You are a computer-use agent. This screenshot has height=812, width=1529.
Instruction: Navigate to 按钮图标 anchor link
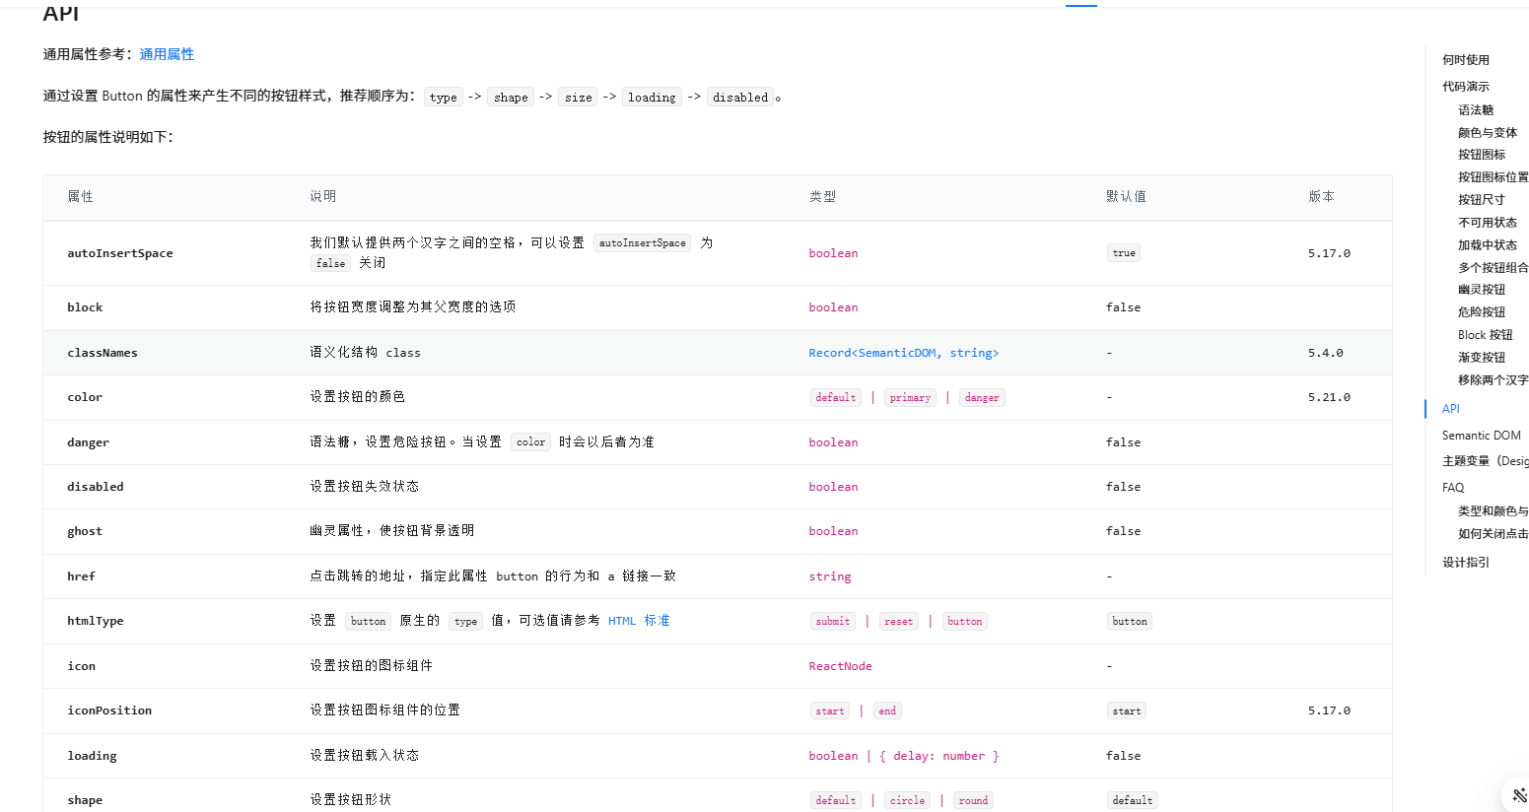tap(1481, 155)
